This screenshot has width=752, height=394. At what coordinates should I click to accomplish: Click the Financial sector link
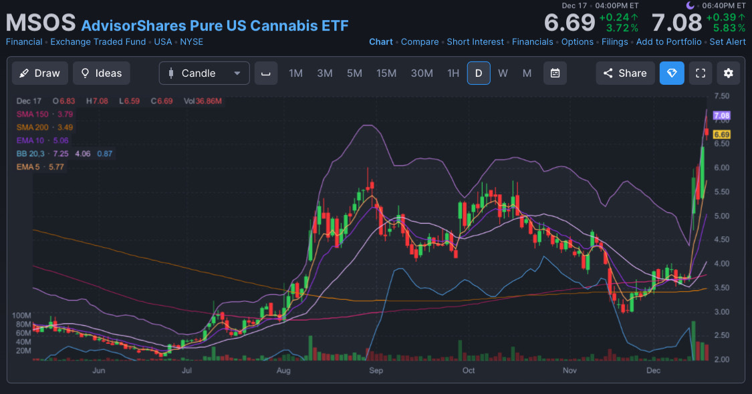(24, 41)
